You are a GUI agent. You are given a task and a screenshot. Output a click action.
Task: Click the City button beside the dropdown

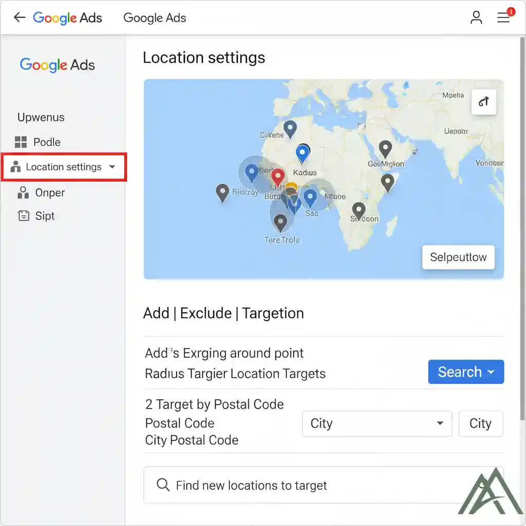(x=480, y=424)
